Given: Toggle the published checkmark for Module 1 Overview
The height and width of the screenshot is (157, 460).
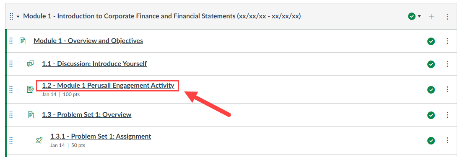Looking at the screenshot, I should click(431, 41).
